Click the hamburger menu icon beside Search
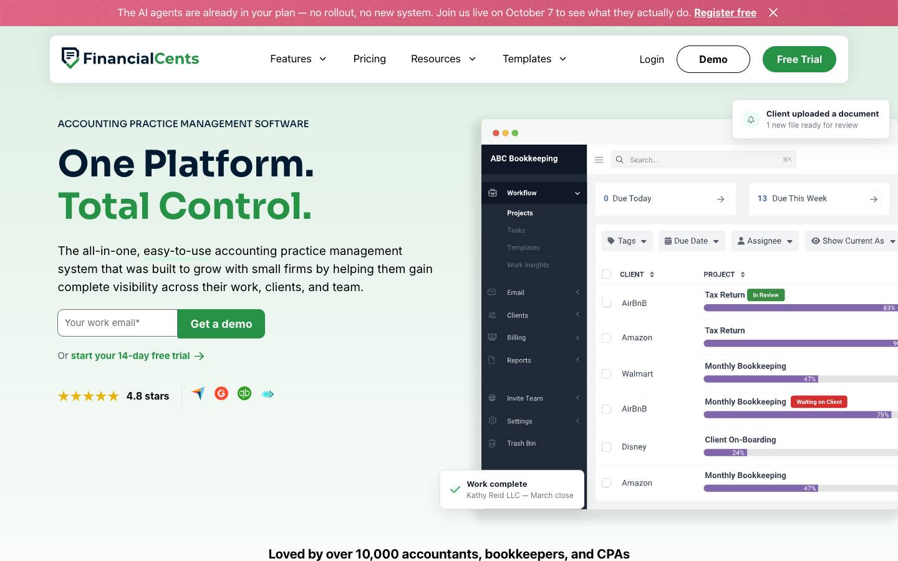The width and height of the screenshot is (898, 561). 599,160
